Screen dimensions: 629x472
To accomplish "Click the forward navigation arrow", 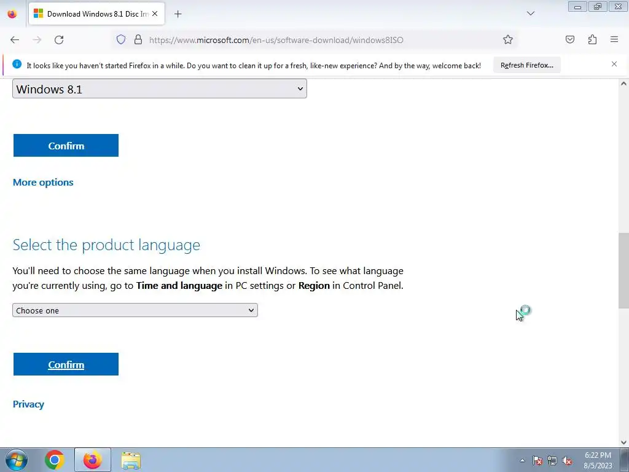I will (37, 40).
